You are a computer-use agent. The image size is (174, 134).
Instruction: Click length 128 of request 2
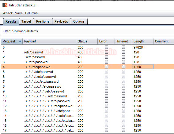click(136, 57)
